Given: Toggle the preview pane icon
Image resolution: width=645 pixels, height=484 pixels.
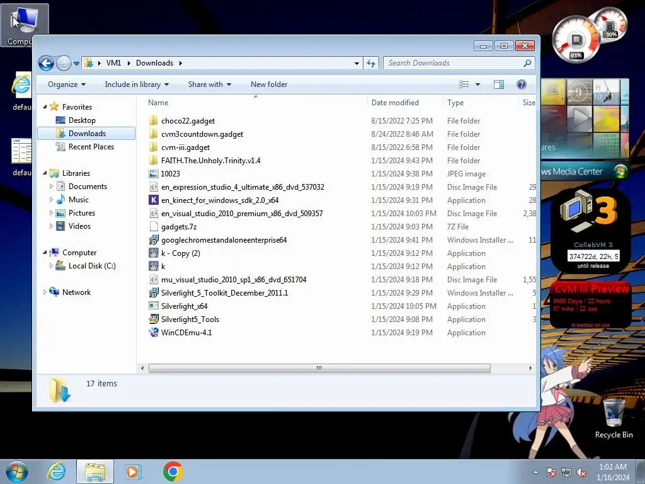Looking at the screenshot, I should click(499, 84).
